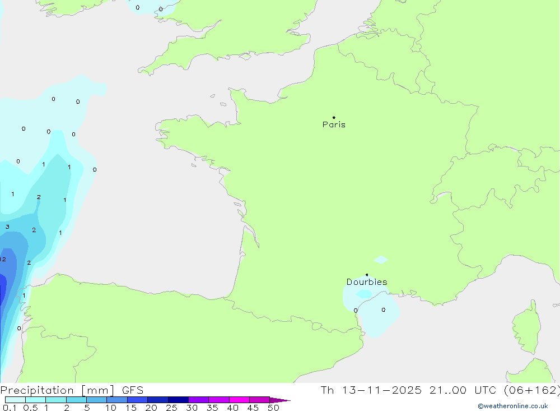Viewport: 560px width, 411px height.
Task: Click the '0.1' legend scale value
Action: [10, 408]
